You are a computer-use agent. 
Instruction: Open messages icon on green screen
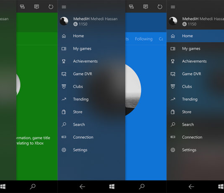click(36, 7)
